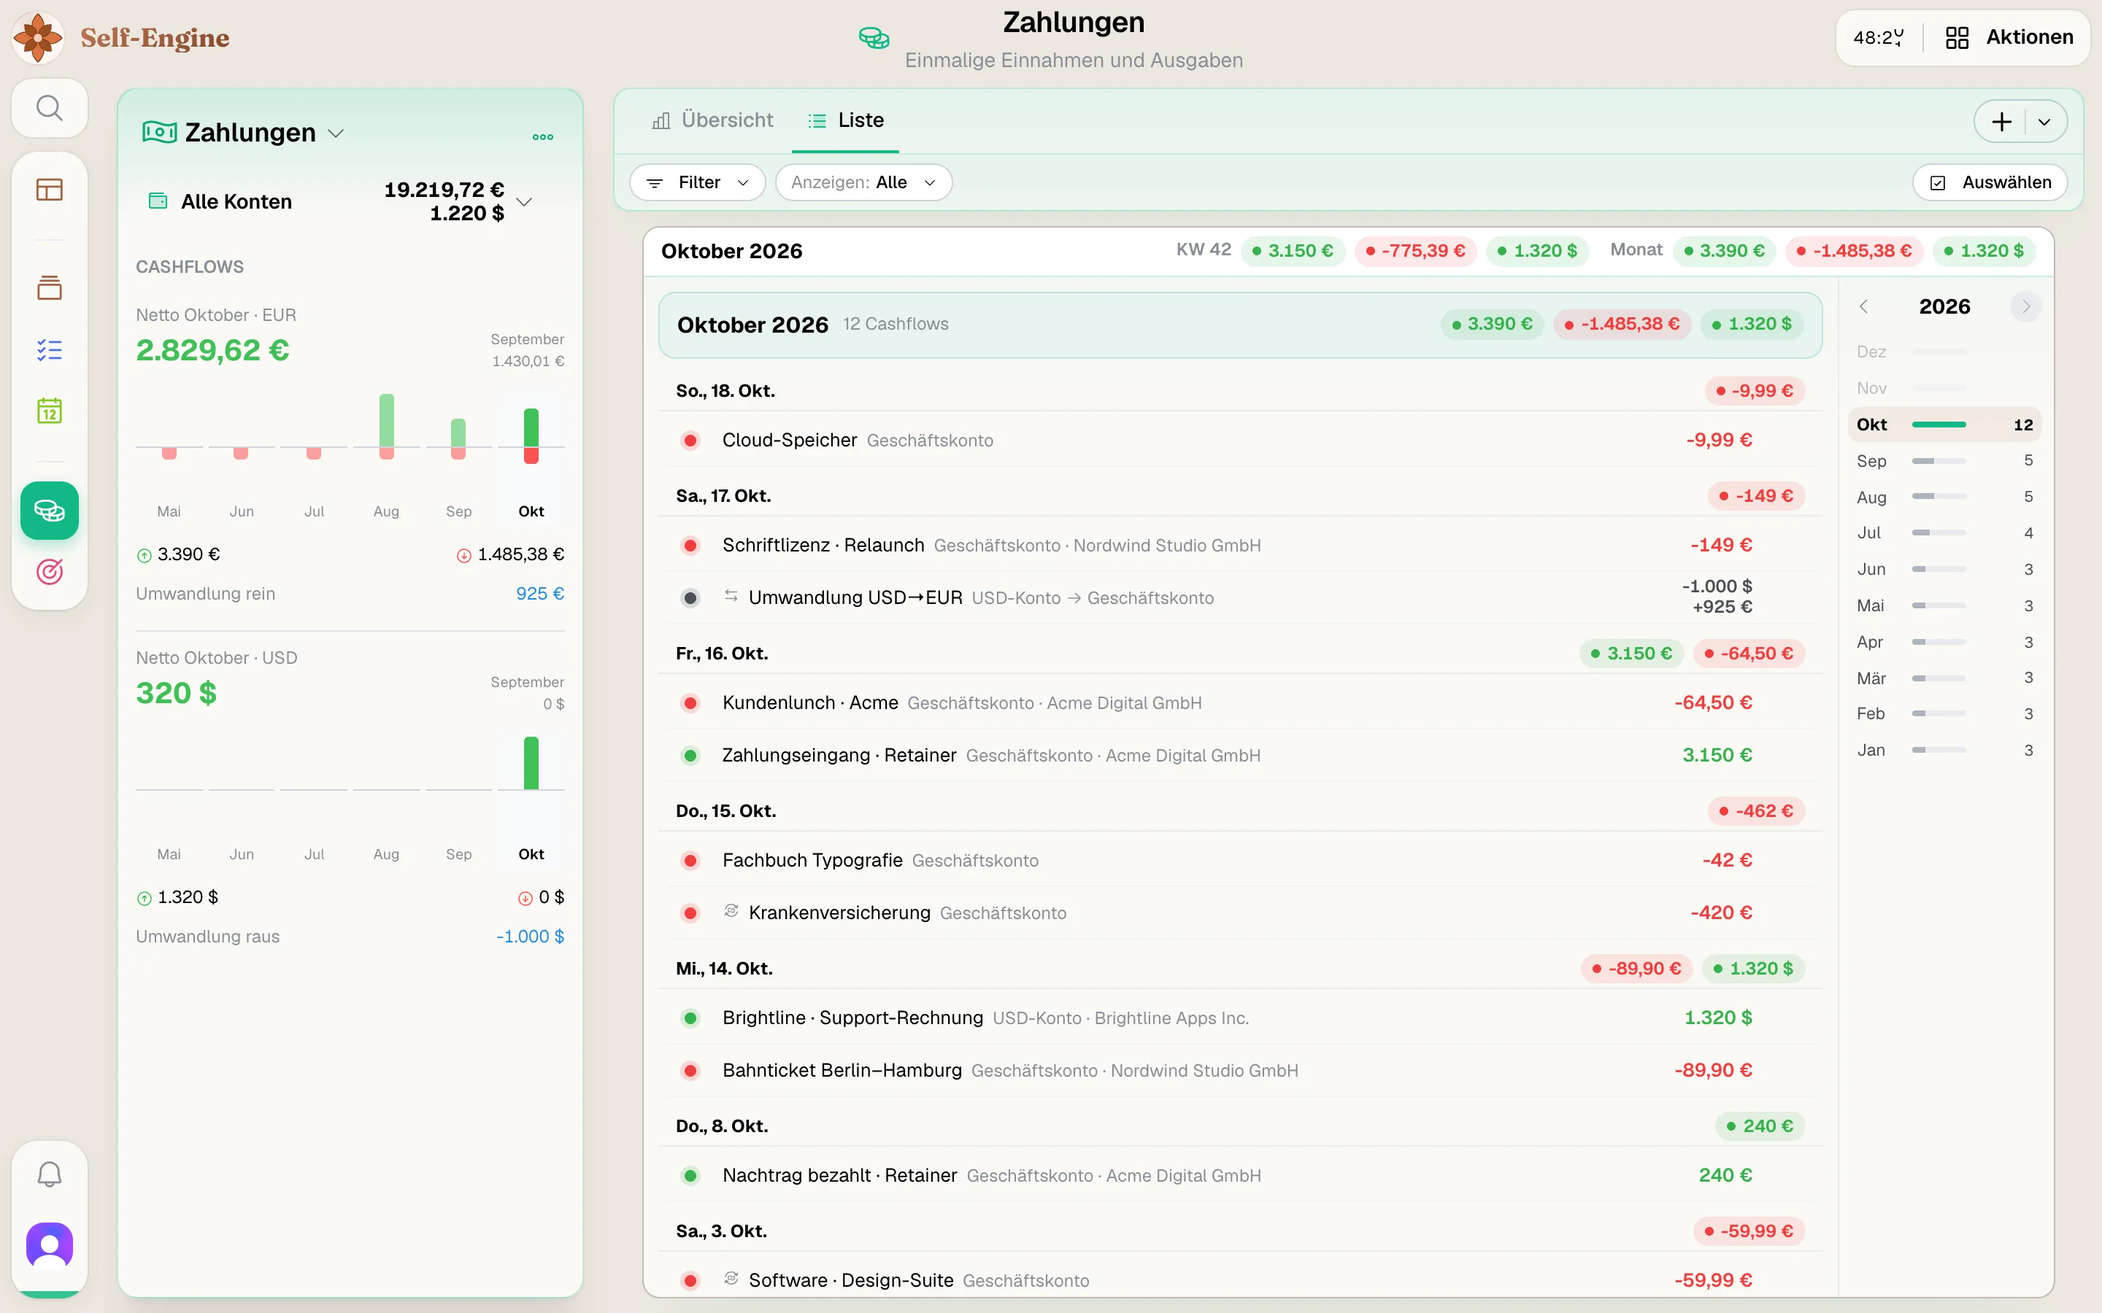This screenshot has width=2102, height=1313.
Task: Switch to the Liste tab
Action: pos(845,120)
